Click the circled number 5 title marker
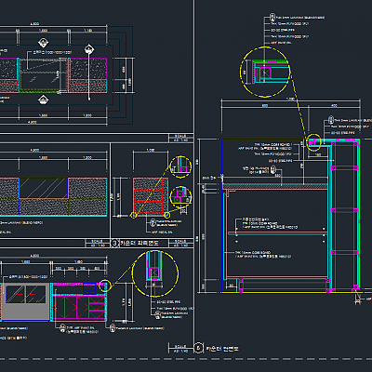Viewport: 372px width, 372px height. point(199,348)
